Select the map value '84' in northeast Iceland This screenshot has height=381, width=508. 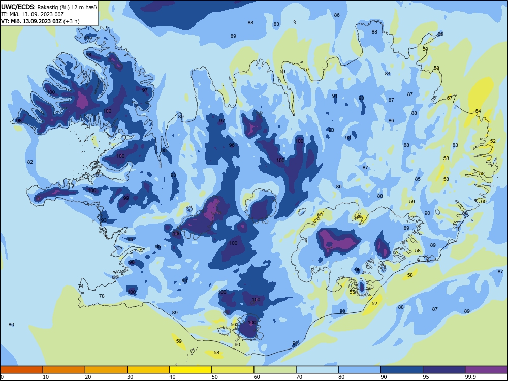(x=388, y=74)
